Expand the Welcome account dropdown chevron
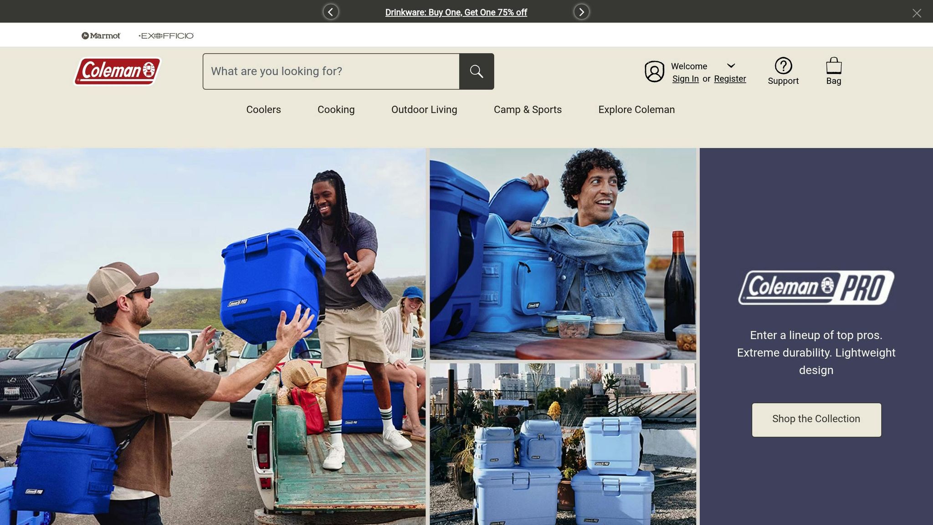Viewport: 933px width, 525px height. (x=731, y=66)
